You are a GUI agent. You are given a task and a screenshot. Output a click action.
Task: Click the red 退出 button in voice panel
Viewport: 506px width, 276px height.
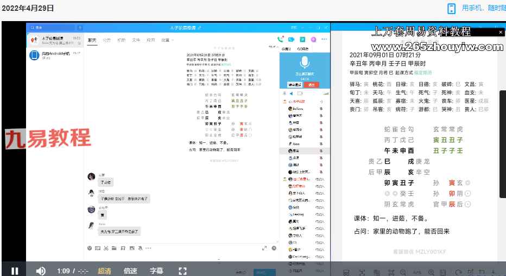point(311,84)
